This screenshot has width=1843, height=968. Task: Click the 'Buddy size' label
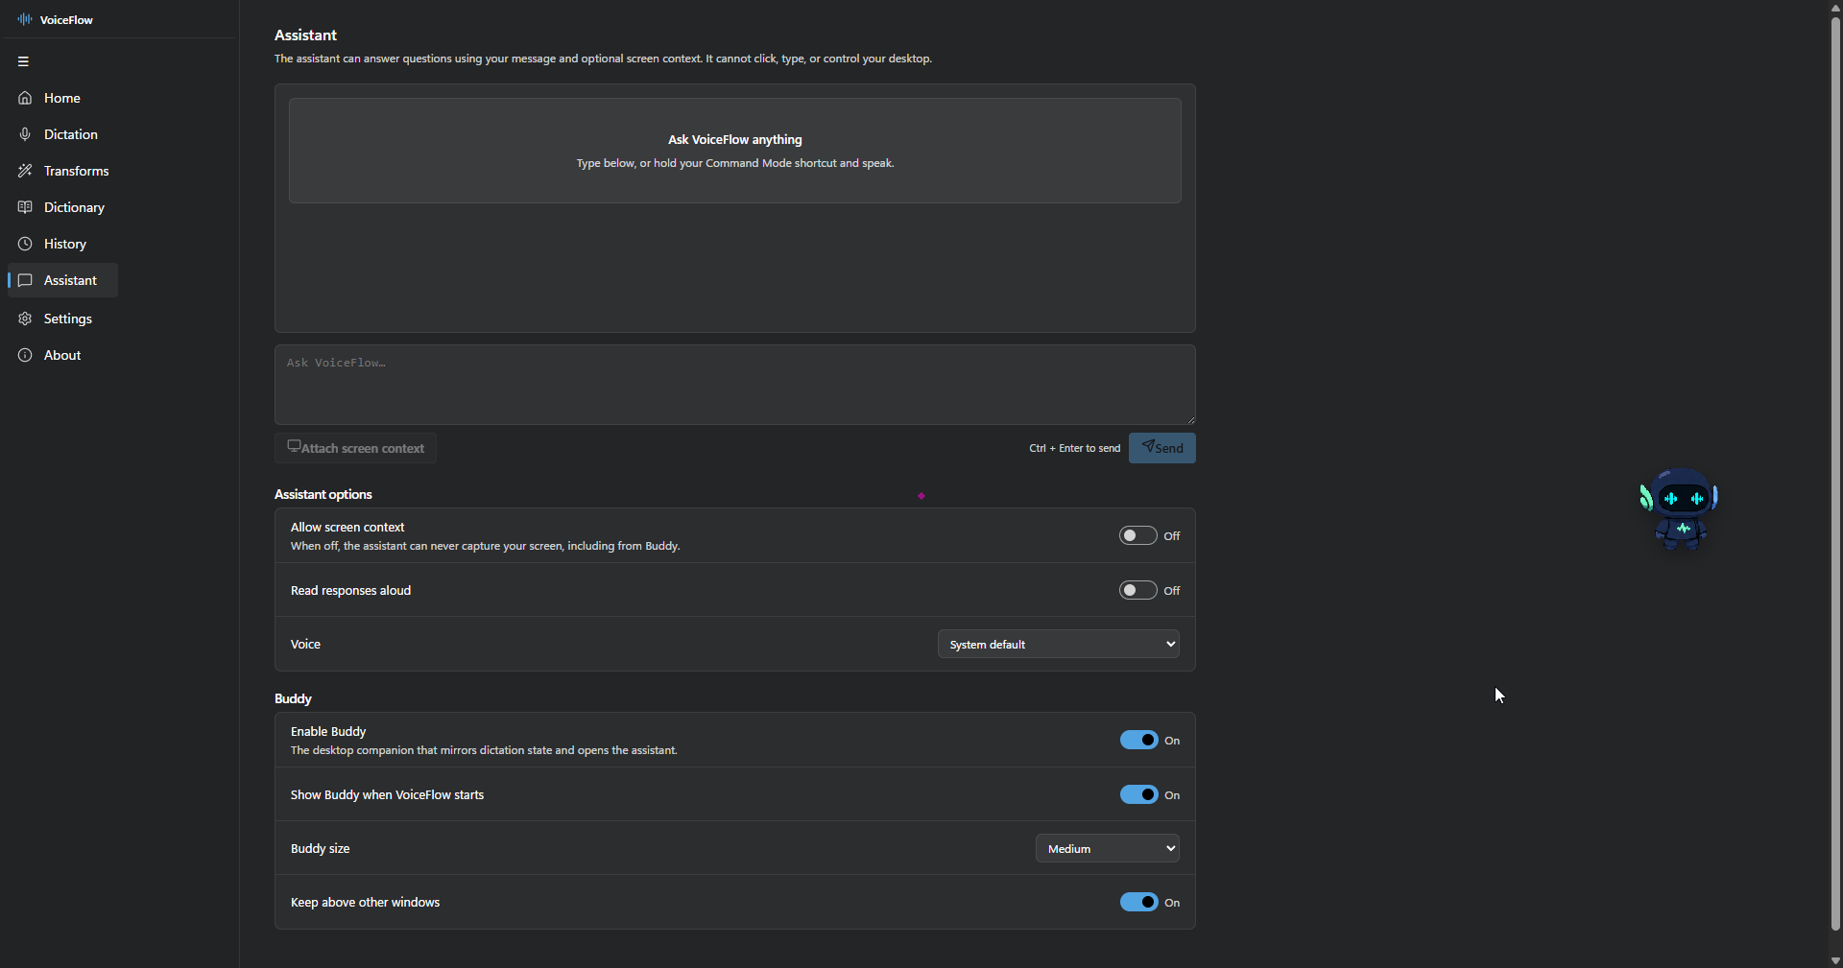321,848
